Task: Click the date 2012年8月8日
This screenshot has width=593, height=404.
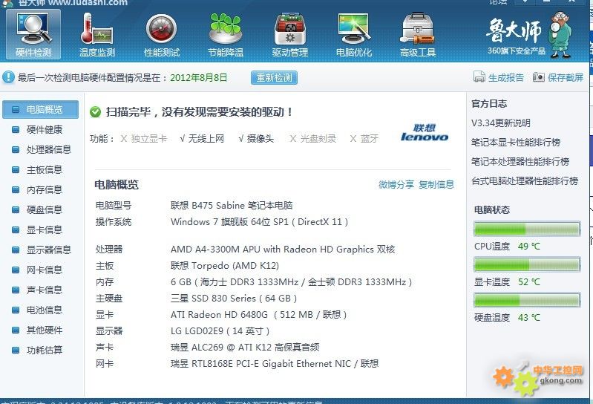Action: pyautogui.click(x=199, y=77)
